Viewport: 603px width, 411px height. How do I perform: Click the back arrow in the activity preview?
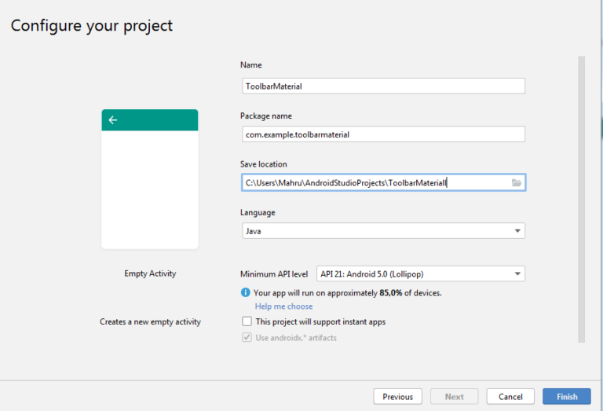point(113,120)
